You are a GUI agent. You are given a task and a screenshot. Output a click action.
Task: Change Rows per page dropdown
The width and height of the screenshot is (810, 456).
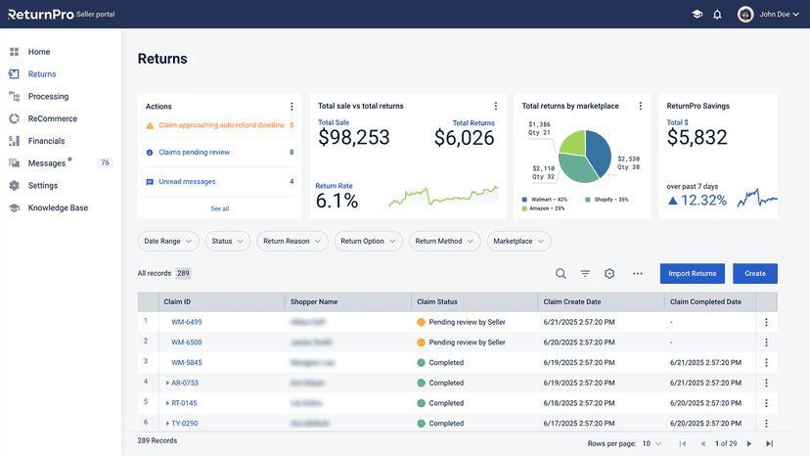652,443
